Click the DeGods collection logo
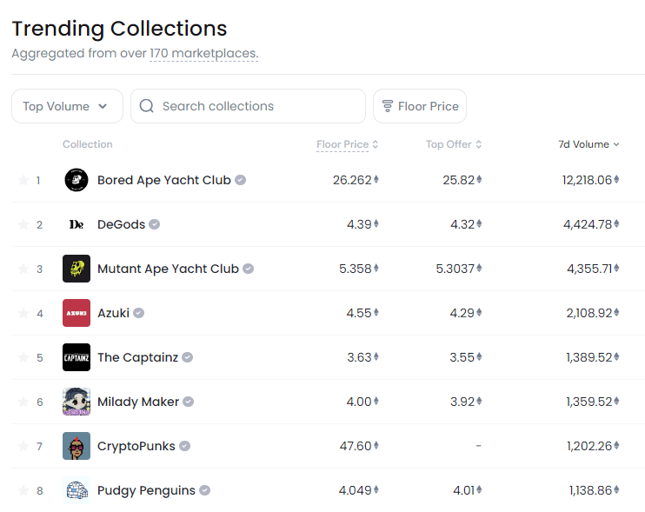 click(x=76, y=224)
